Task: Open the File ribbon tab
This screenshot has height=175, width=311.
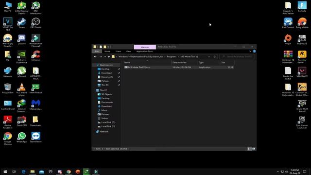Action: pyautogui.click(x=97, y=52)
